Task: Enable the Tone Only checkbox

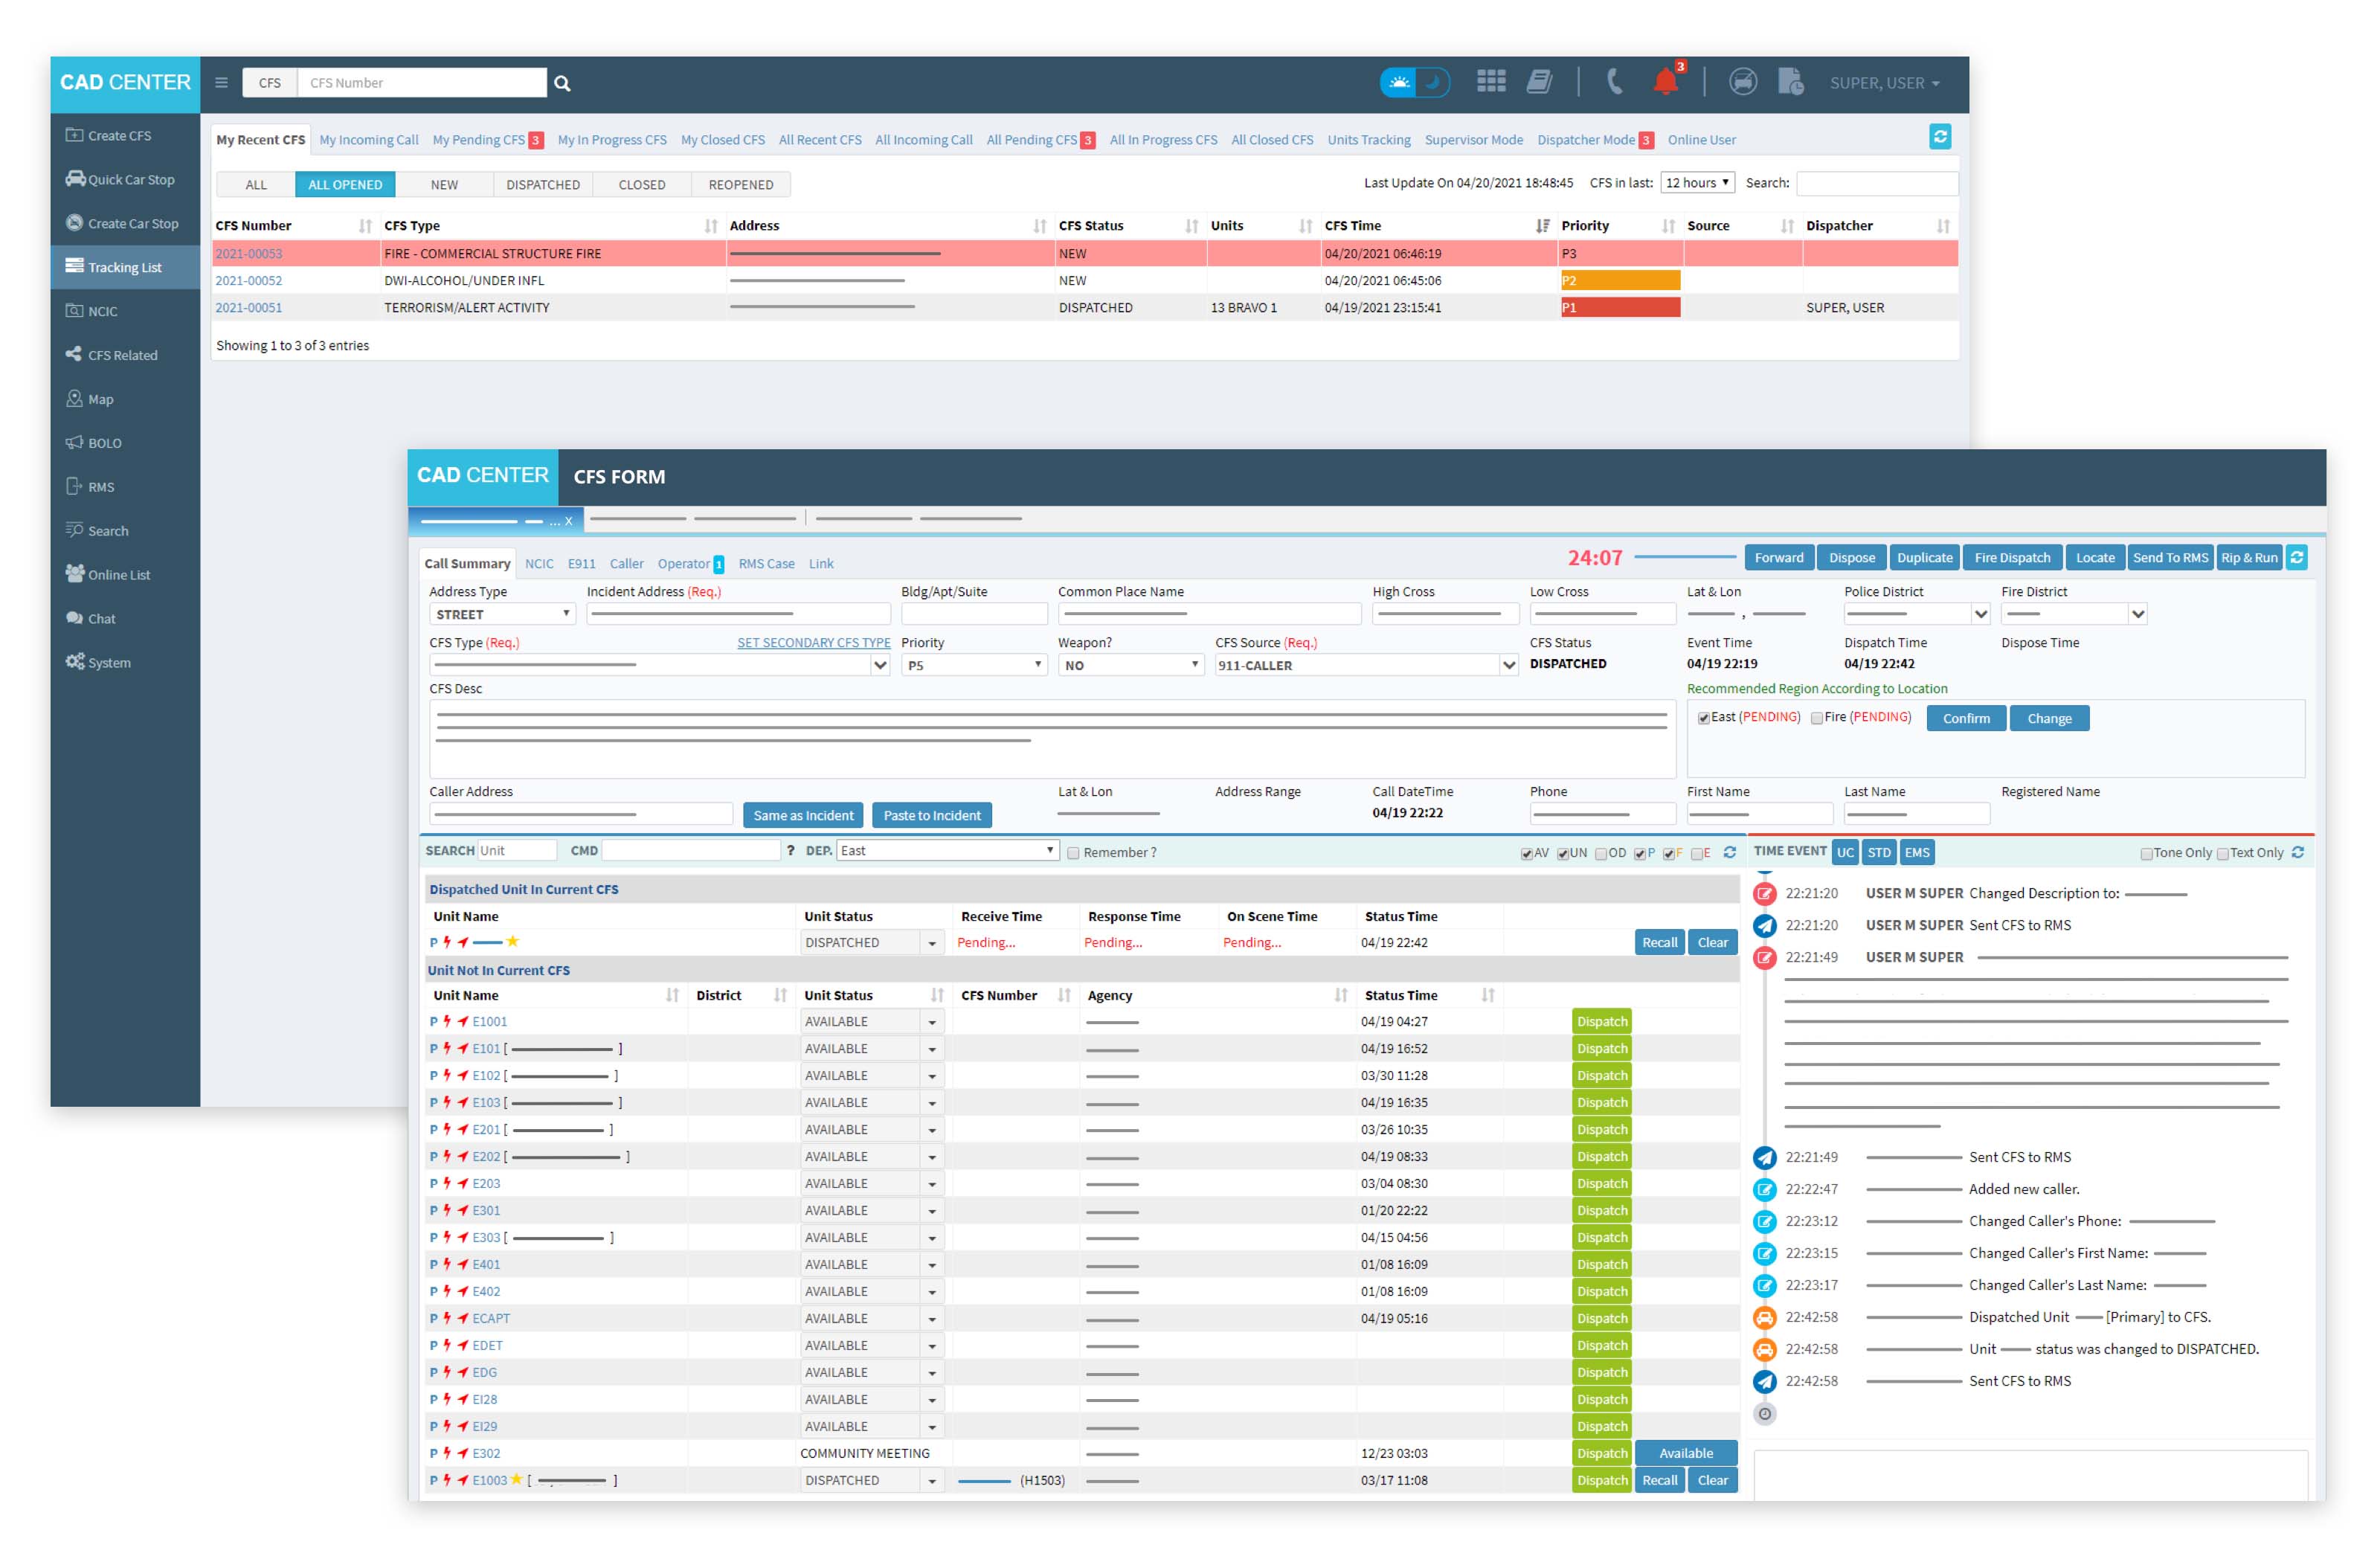Action: 2146,854
